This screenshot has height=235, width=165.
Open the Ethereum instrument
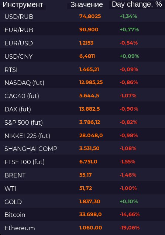coord(20,228)
